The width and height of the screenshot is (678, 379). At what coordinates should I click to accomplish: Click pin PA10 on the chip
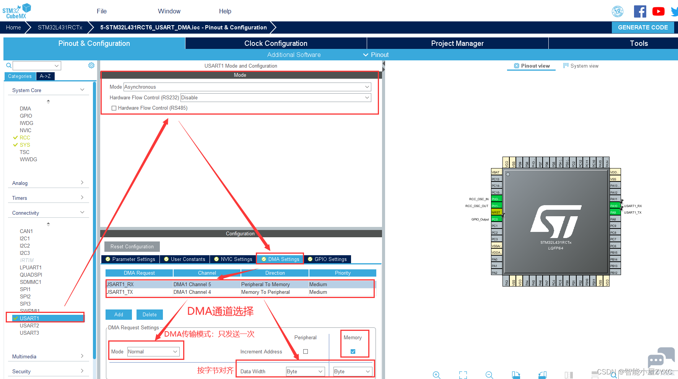pyautogui.click(x=615, y=206)
